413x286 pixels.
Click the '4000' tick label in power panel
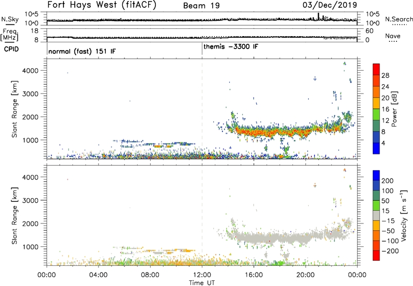(30, 71)
